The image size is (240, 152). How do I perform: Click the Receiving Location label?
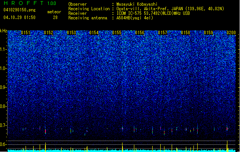point(89,9)
